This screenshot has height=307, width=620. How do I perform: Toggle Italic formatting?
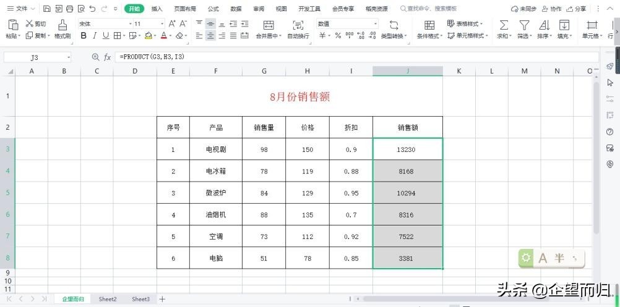(x=95, y=36)
